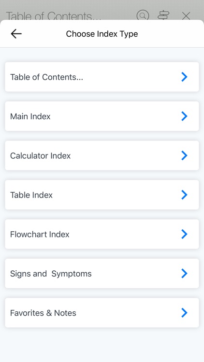This screenshot has height=362, width=204.
Task: Open the Table Index list item
Action: click(102, 195)
